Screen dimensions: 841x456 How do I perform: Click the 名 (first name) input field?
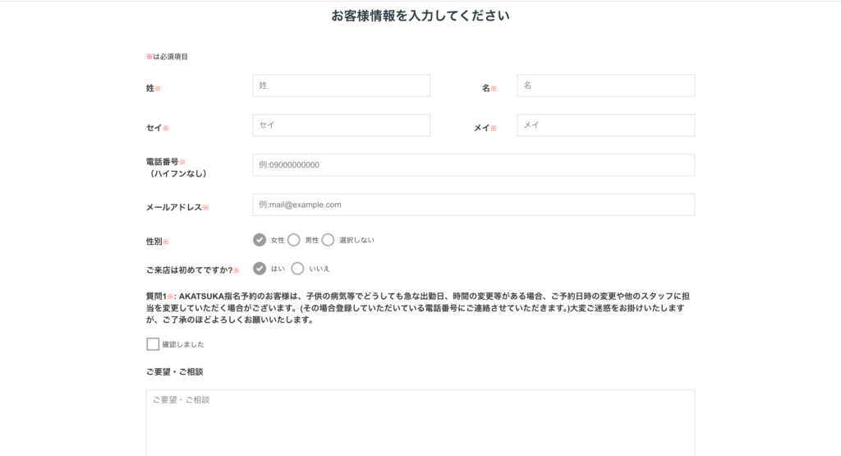click(605, 85)
